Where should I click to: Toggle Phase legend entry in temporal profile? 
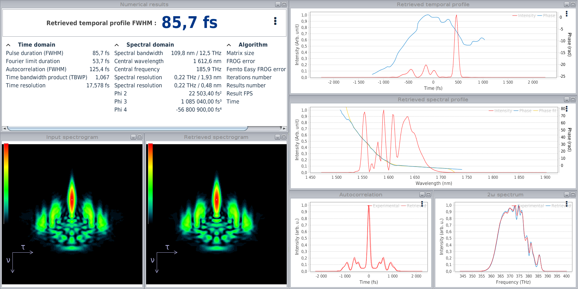click(549, 16)
